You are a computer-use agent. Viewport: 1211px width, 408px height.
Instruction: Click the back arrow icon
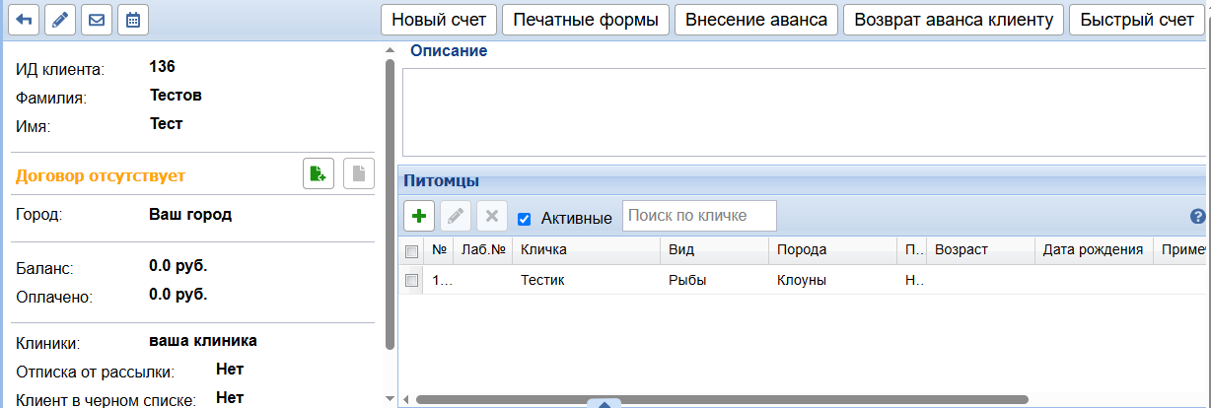(x=25, y=19)
